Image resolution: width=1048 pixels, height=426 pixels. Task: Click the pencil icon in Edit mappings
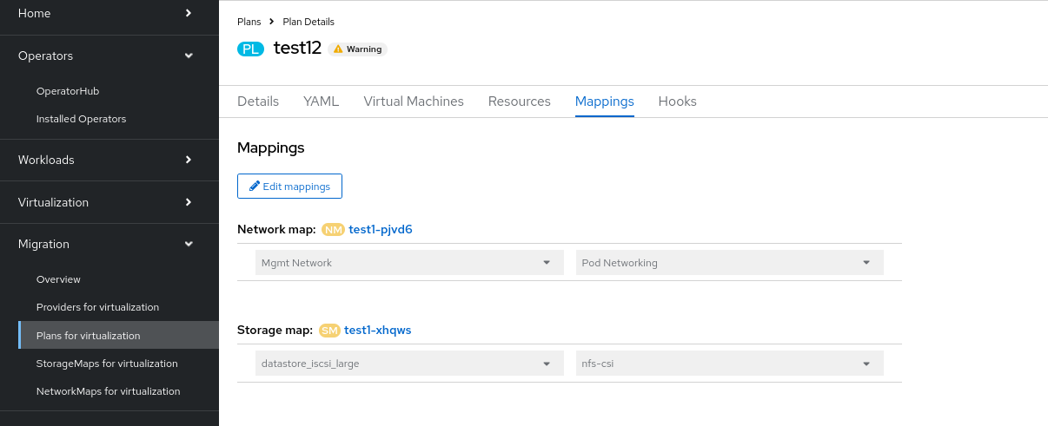pos(255,187)
